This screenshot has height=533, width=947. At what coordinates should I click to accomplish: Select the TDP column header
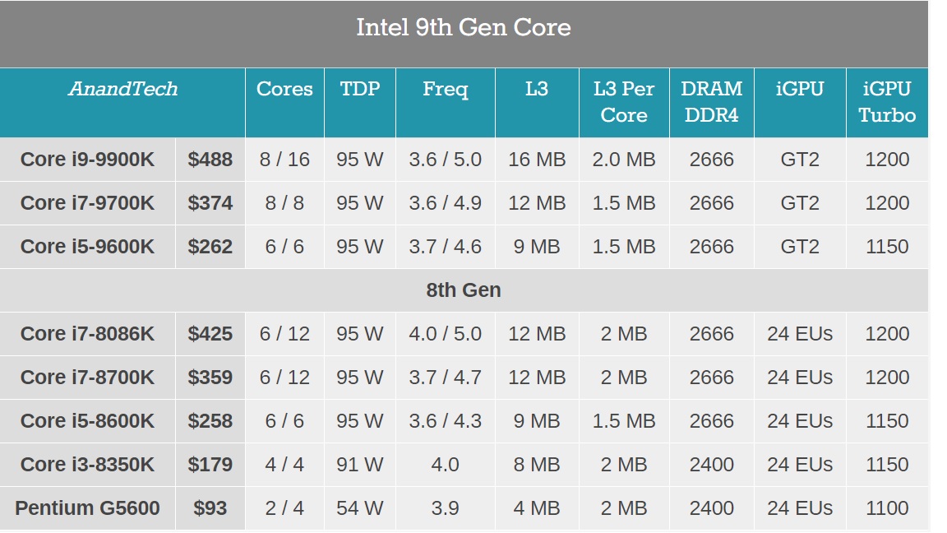tap(360, 89)
